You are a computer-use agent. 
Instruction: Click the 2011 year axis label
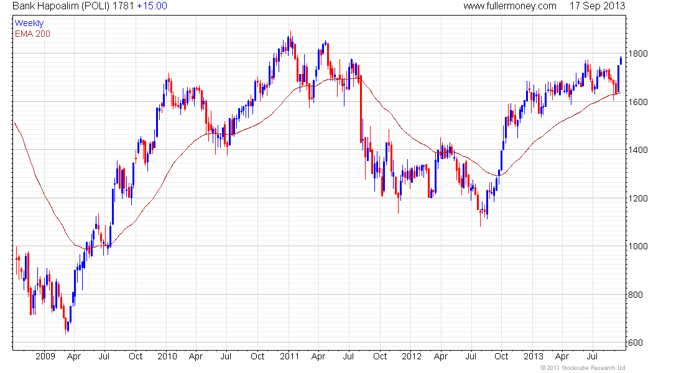click(x=289, y=356)
